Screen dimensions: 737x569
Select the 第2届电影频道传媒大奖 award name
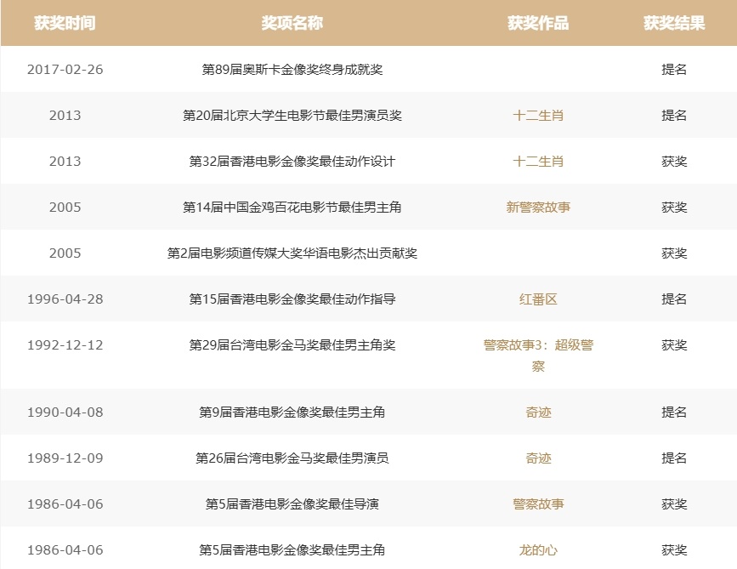(292, 253)
